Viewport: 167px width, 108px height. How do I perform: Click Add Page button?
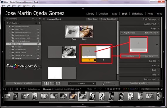tap(130, 56)
